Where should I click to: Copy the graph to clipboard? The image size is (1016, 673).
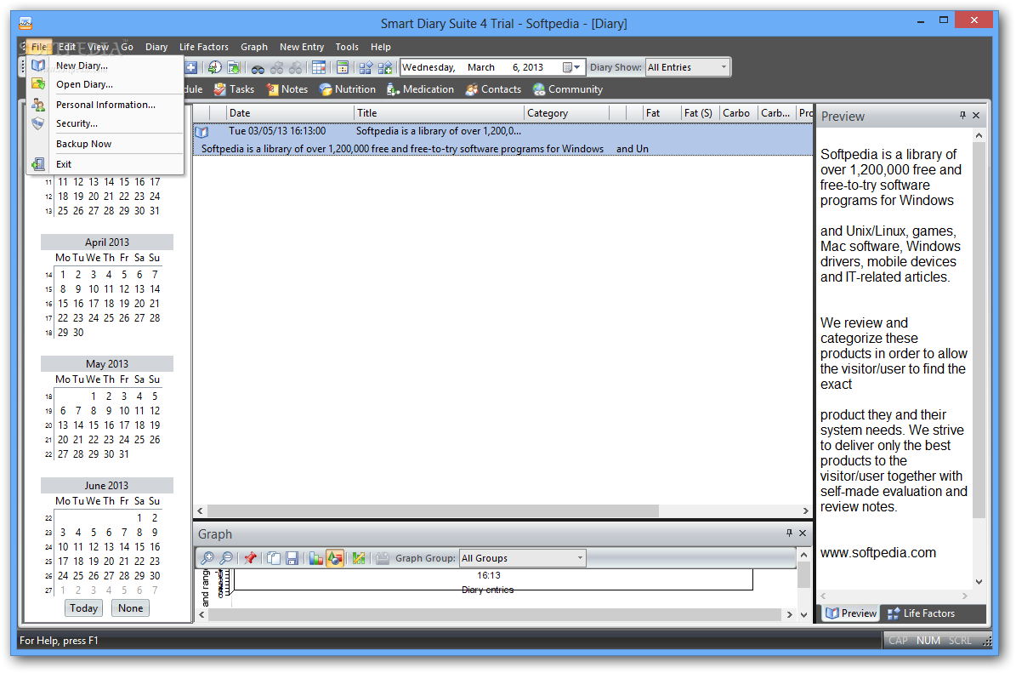pyautogui.click(x=274, y=557)
